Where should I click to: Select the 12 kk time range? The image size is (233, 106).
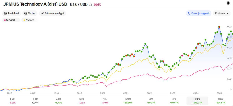(128, 101)
